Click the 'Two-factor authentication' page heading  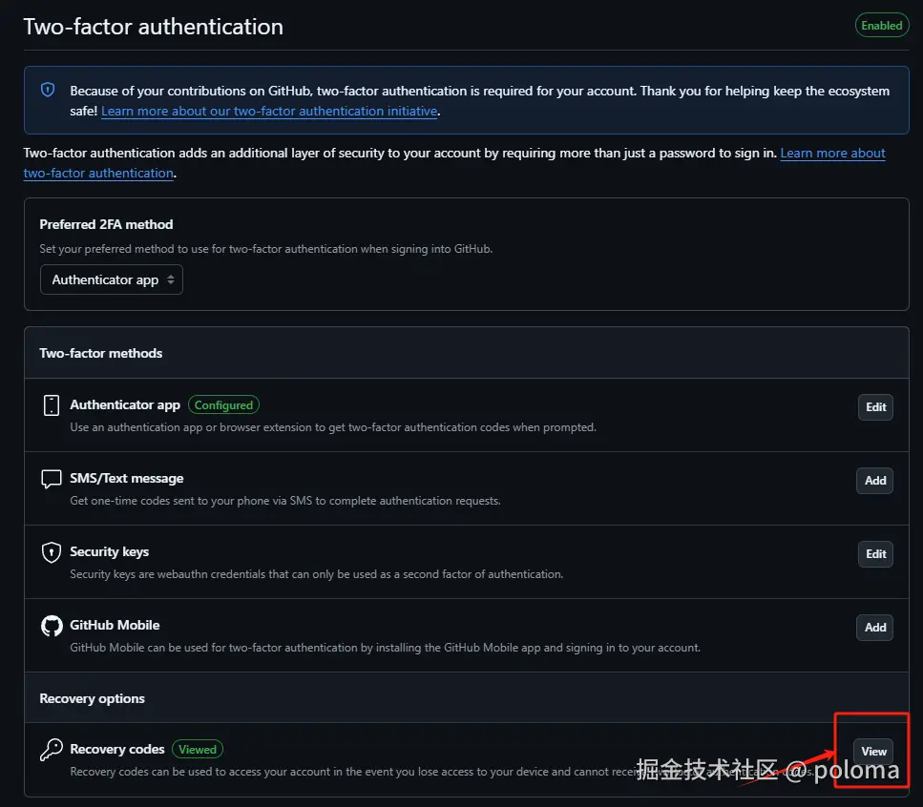[153, 27]
